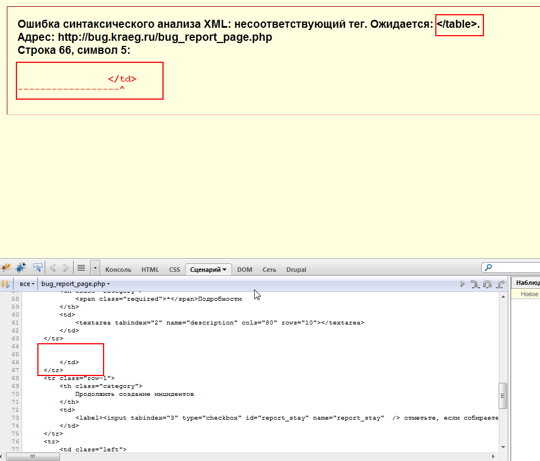Expand the 'все' script filter dropdown
Viewport: 540px width, 461px height.
(x=27, y=284)
